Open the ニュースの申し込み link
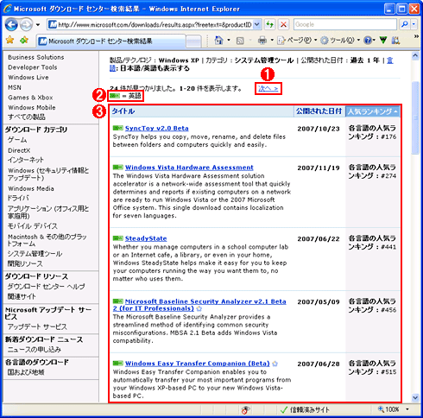The height and width of the screenshot is (418, 423). [35, 350]
